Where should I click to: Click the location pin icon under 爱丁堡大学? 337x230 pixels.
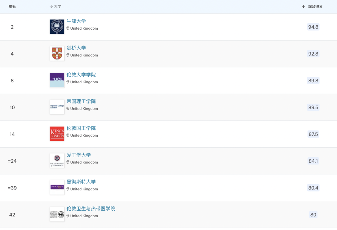tap(68, 162)
